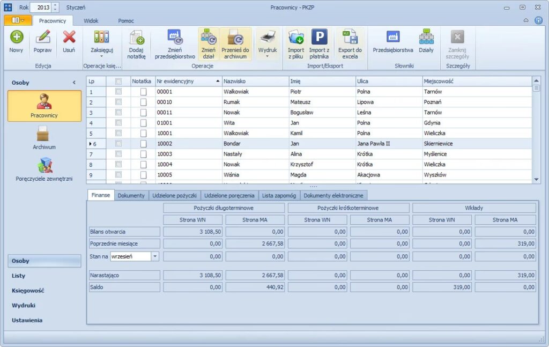Image resolution: width=549 pixels, height=347 pixels.
Task: Open the Widok ribbon tab
Action: click(91, 20)
